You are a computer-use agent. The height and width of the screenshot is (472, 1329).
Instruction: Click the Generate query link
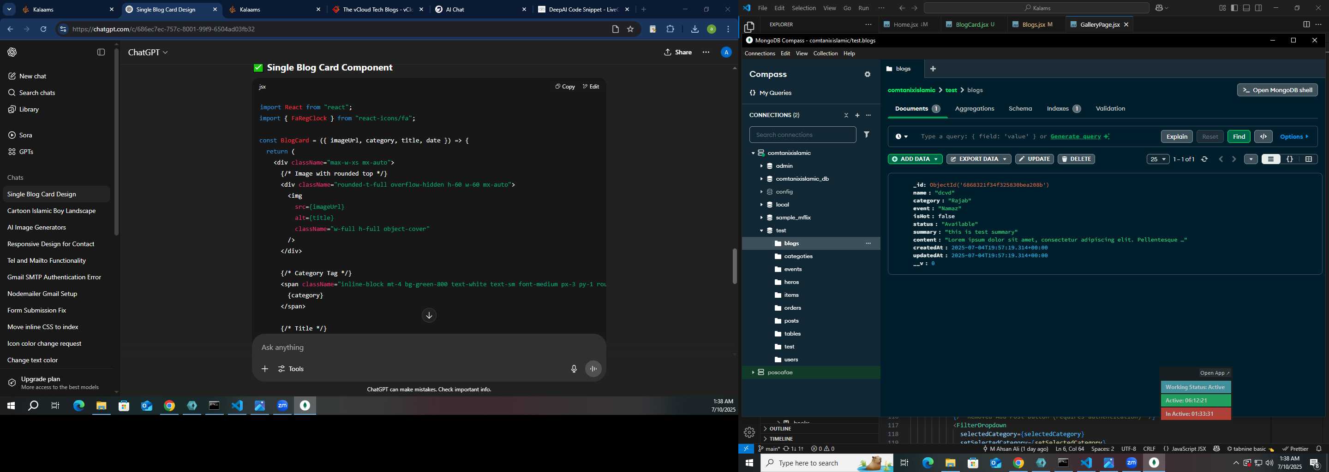click(1075, 136)
